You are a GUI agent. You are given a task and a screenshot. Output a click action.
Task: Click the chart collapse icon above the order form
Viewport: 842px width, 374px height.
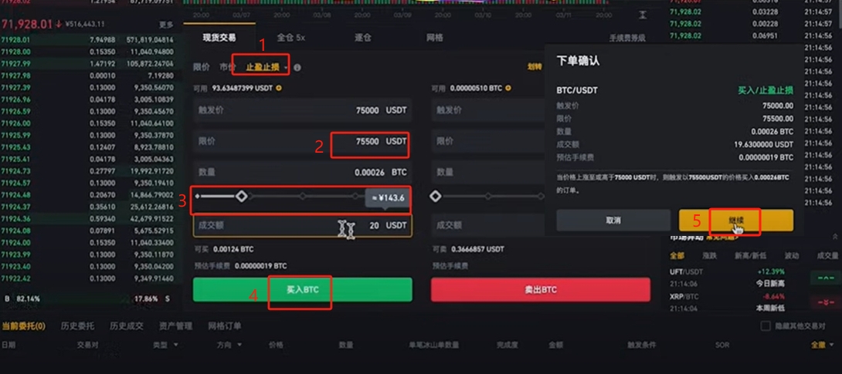point(643,15)
